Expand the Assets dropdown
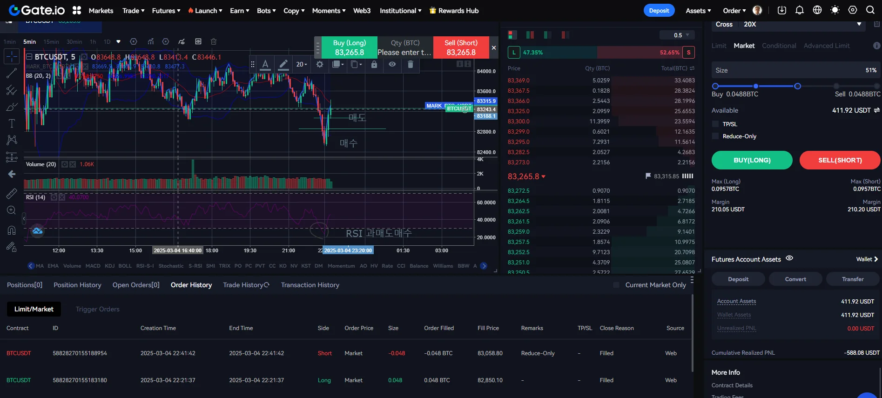This screenshot has height=398, width=882. tap(698, 11)
